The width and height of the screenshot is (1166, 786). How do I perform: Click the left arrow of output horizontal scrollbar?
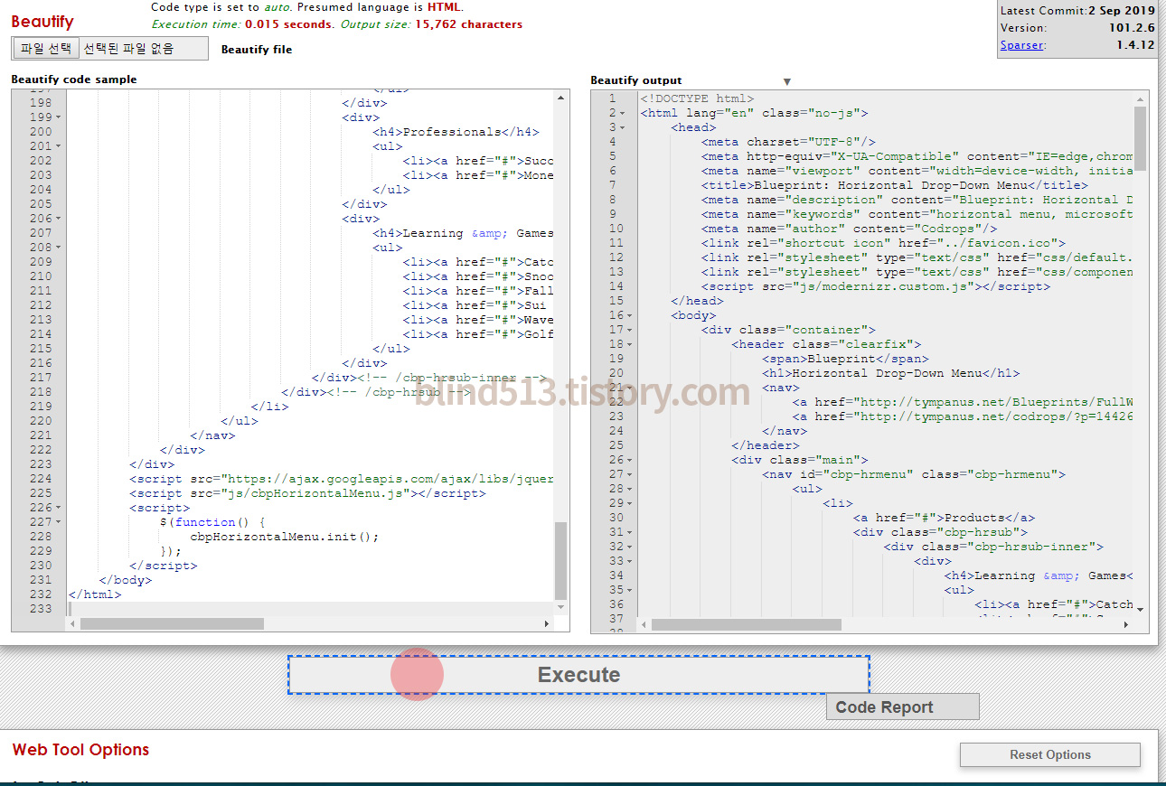point(644,624)
